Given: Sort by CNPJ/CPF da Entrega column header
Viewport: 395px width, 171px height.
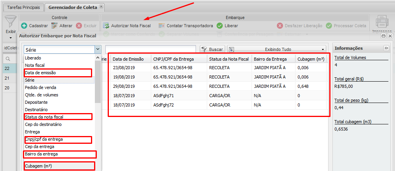Looking at the screenshot, I should point(179,59).
